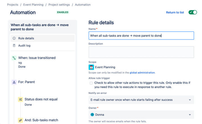Select Rule details in the sidebar
The width and height of the screenshot is (202, 124).
(x=26, y=38)
